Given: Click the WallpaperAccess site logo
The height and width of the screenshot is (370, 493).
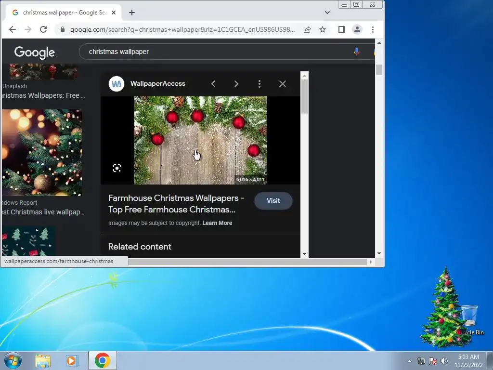Looking at the screenshot, I should click(x=117, y=84).
